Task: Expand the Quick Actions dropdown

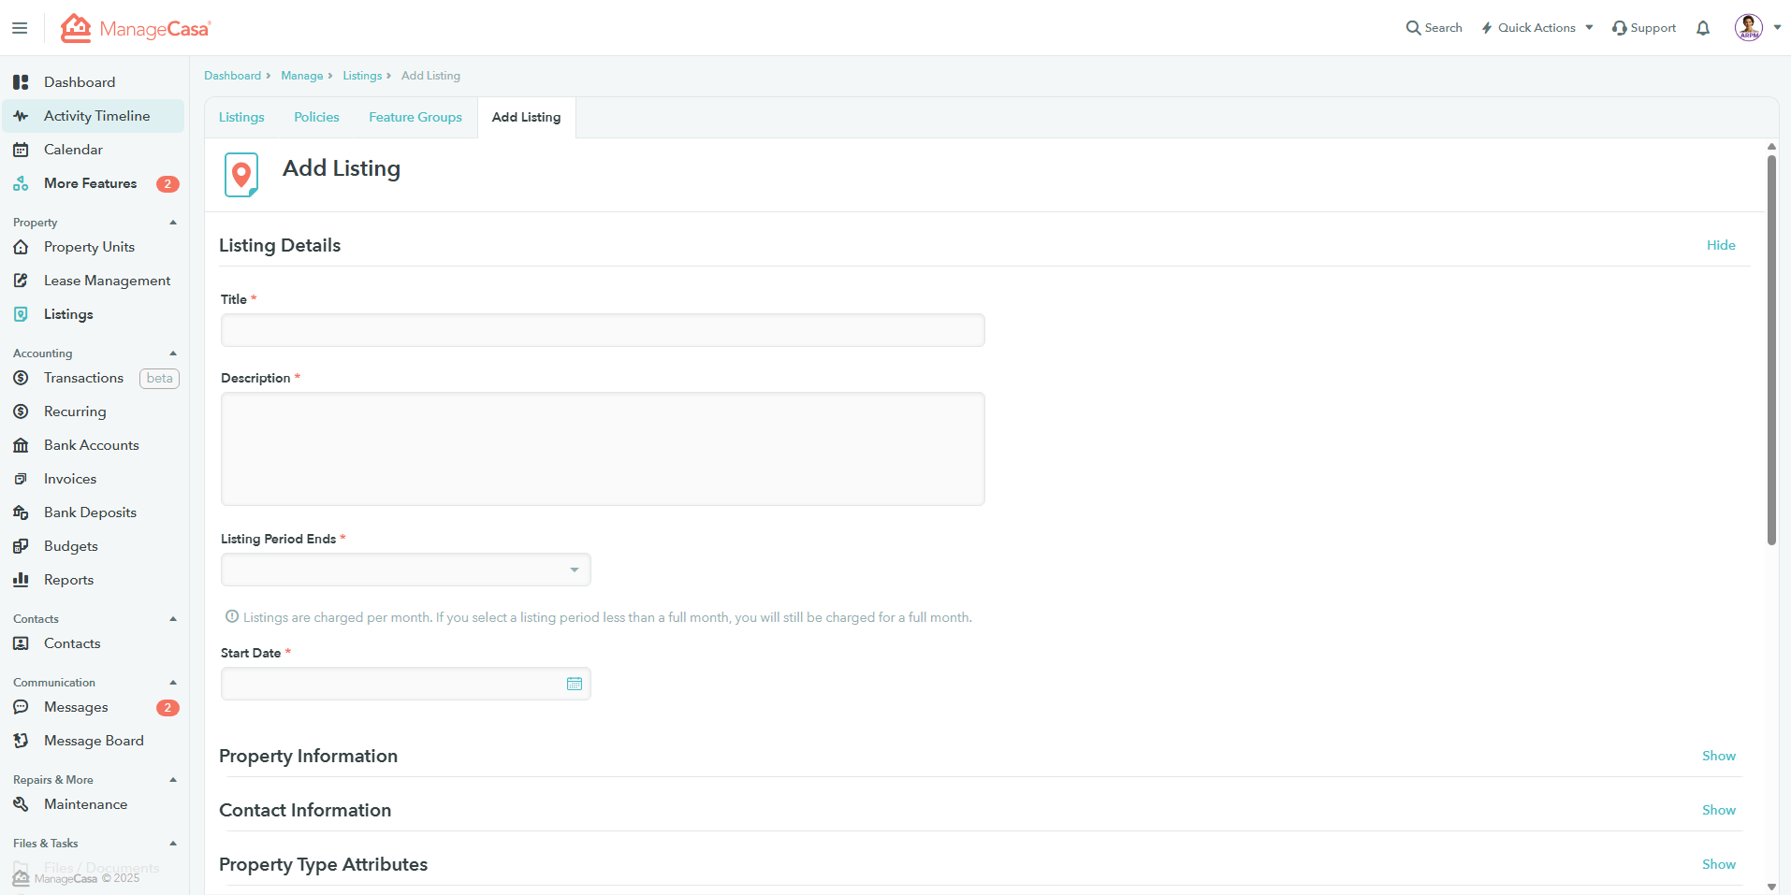Action: click(1537, 28)
